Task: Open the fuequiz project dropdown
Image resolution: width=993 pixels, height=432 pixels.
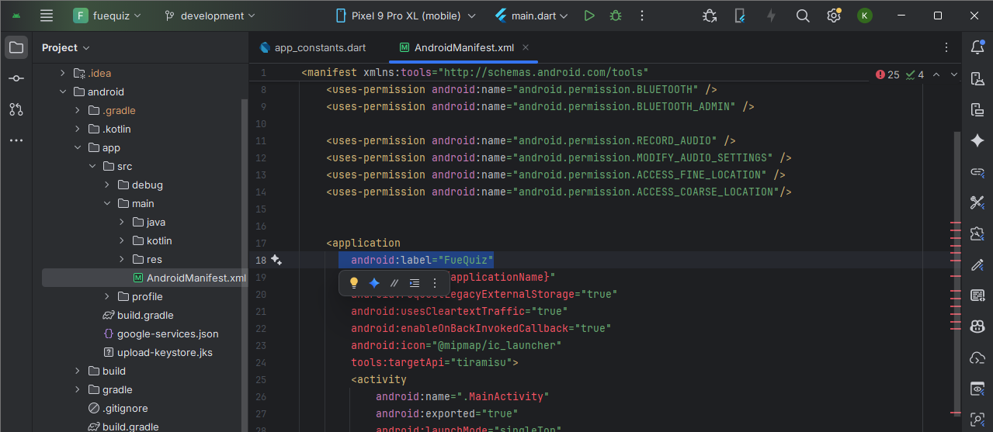Action: point(108,16)
